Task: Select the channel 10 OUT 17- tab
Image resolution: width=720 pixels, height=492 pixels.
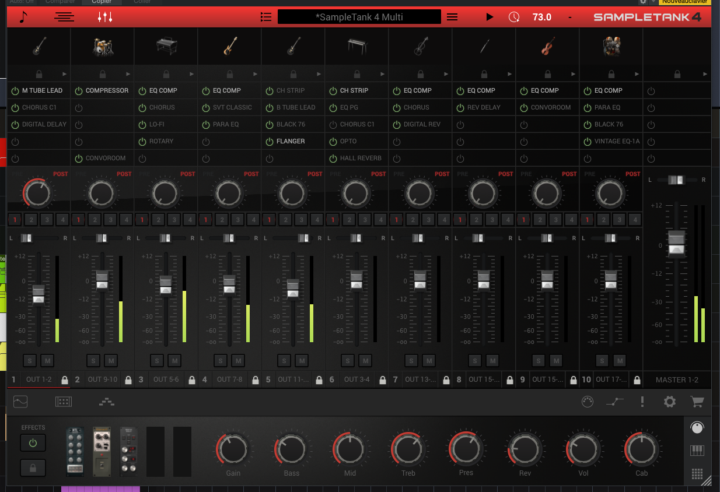Action: pyautogui.click(x=611, y=379)
